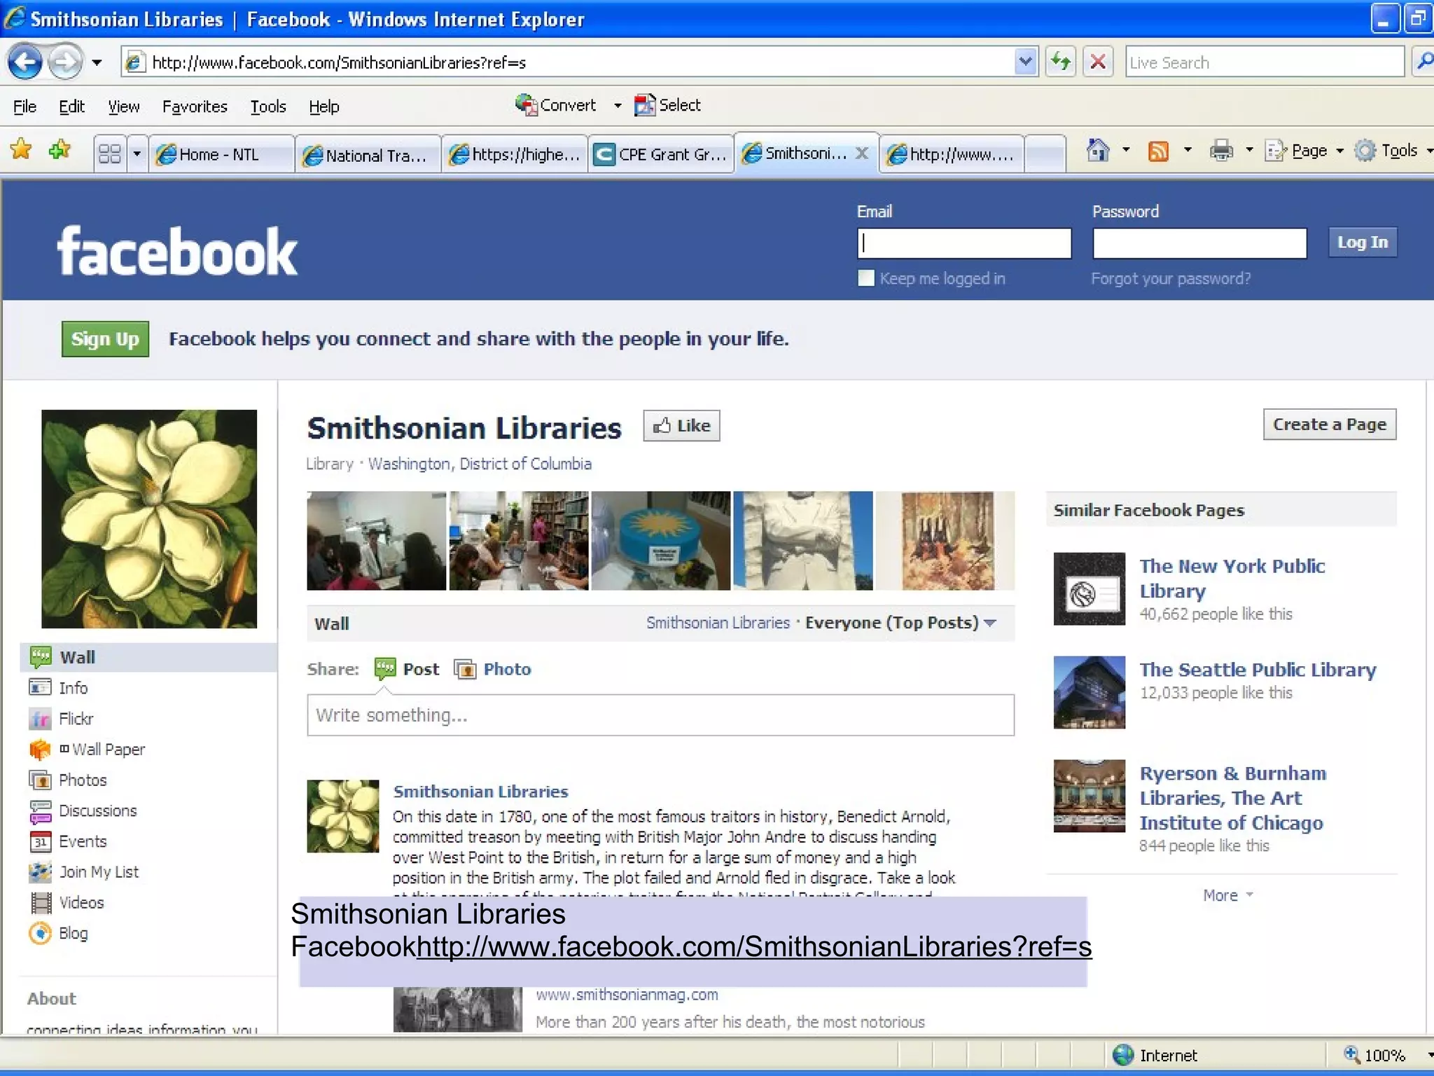Expand the address bar history dropdown
Viewport: 1434px width, 1076px height.
coord(1025,62)
